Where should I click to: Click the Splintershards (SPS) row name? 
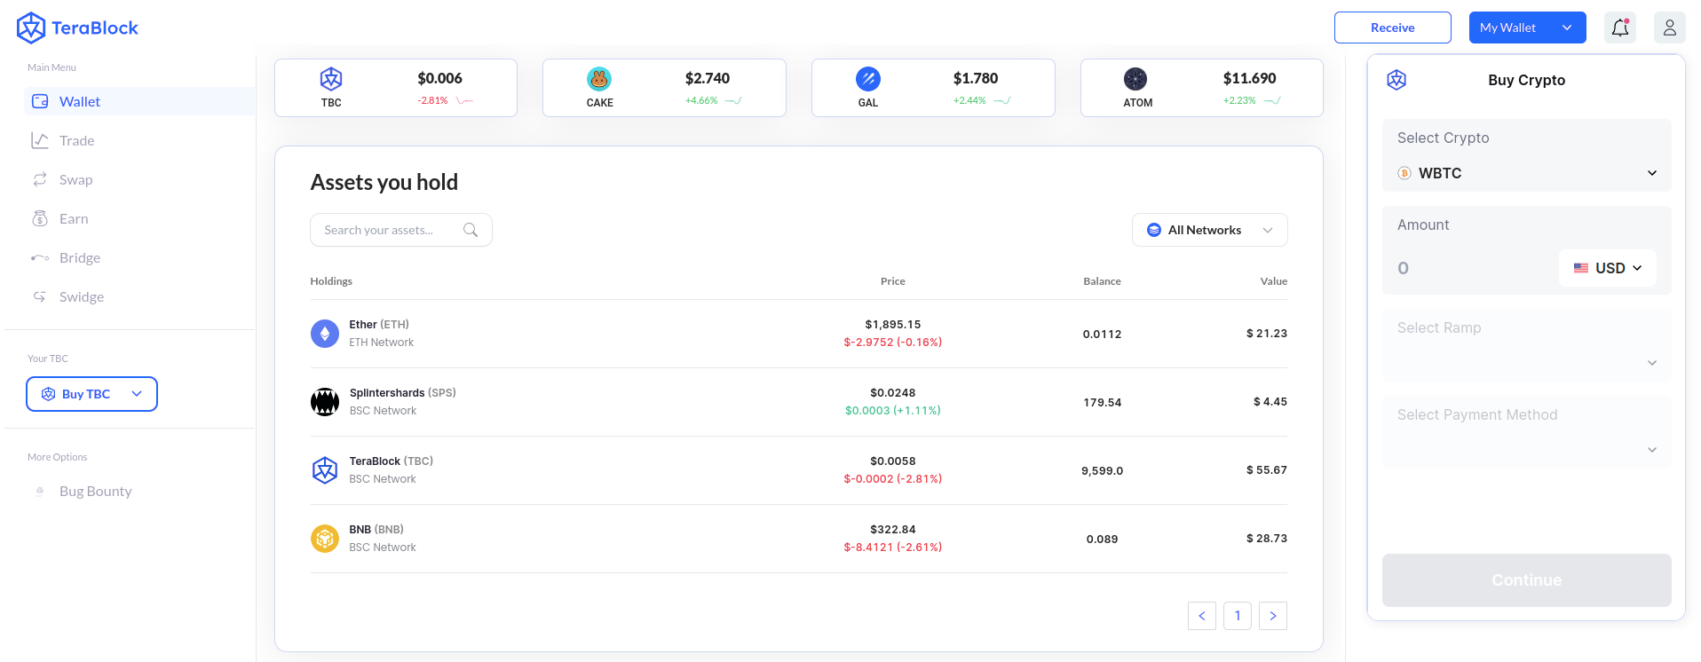403,393
